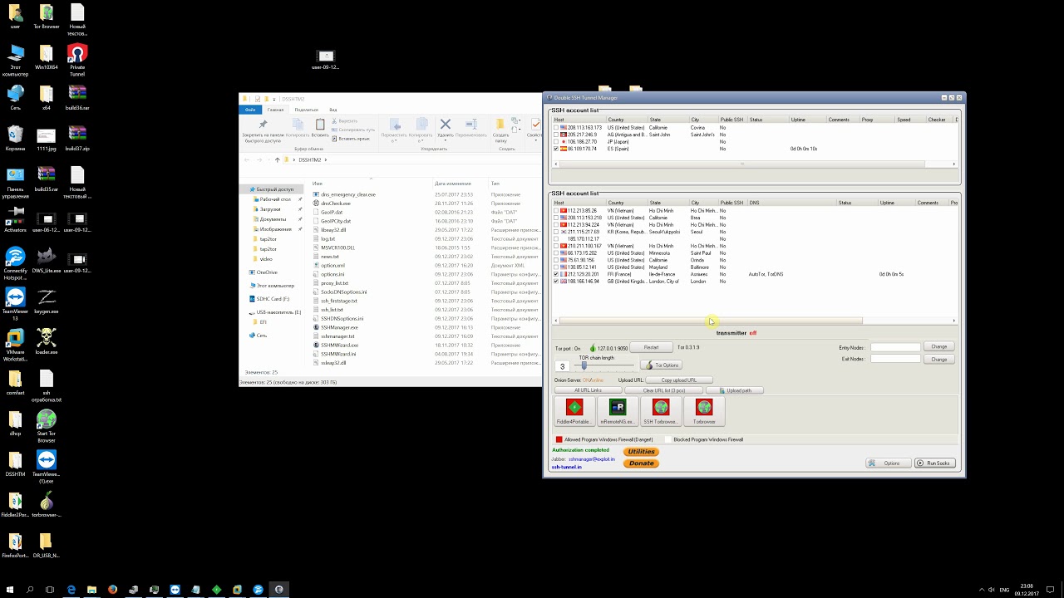This screenshot has width=1064, height=598.
Task: Switch to the Главная ribbon tab
Action: [x=275, y=110]
